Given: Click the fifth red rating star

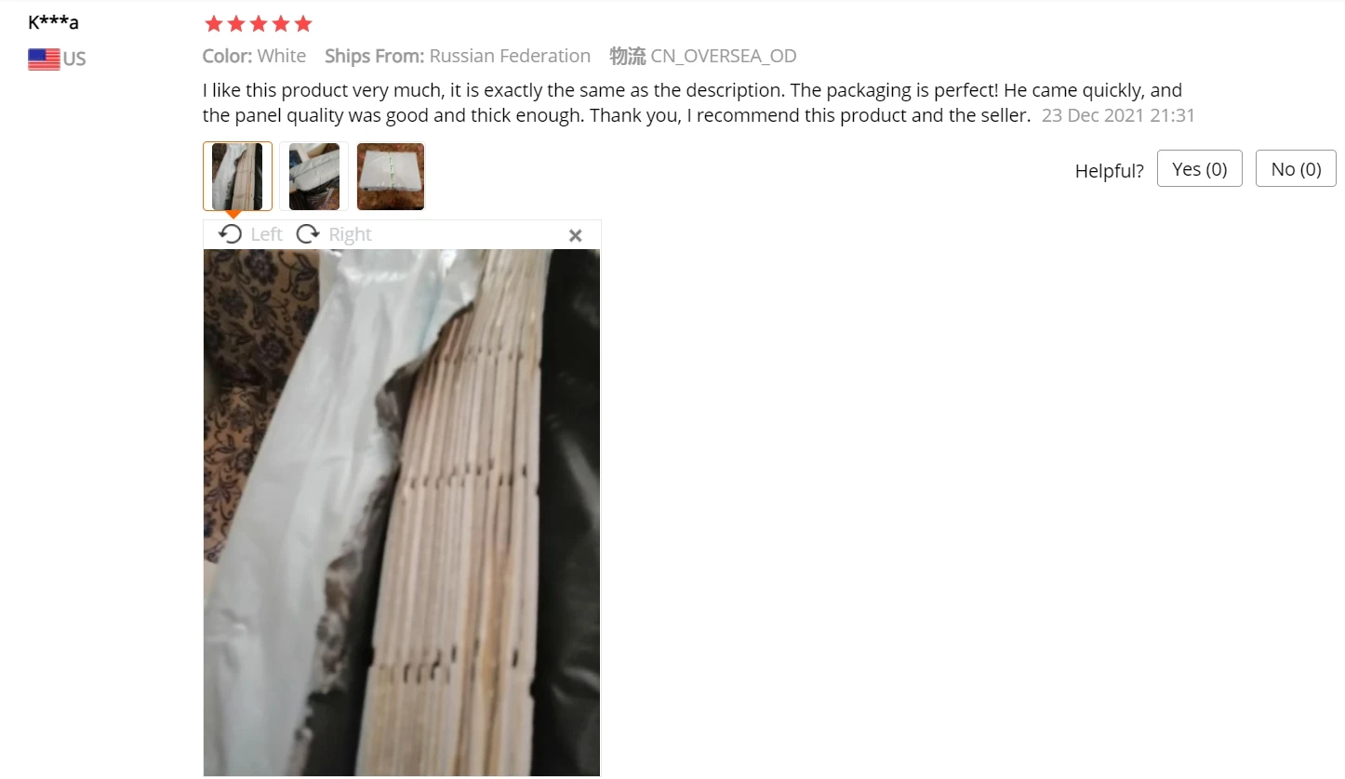Looking at the screenshot, I should [x=303, y=24].
